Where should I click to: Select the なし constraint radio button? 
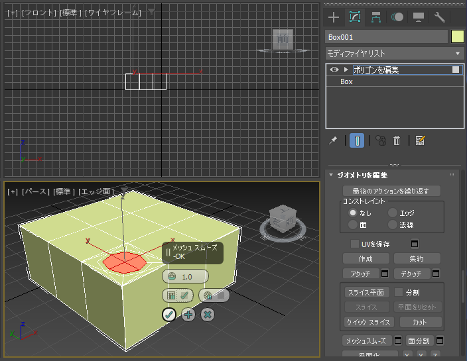click(x=353, y=213)
